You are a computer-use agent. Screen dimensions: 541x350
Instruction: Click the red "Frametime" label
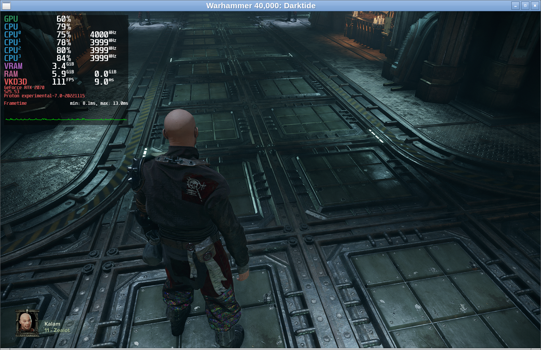click(x=15, y=103)
